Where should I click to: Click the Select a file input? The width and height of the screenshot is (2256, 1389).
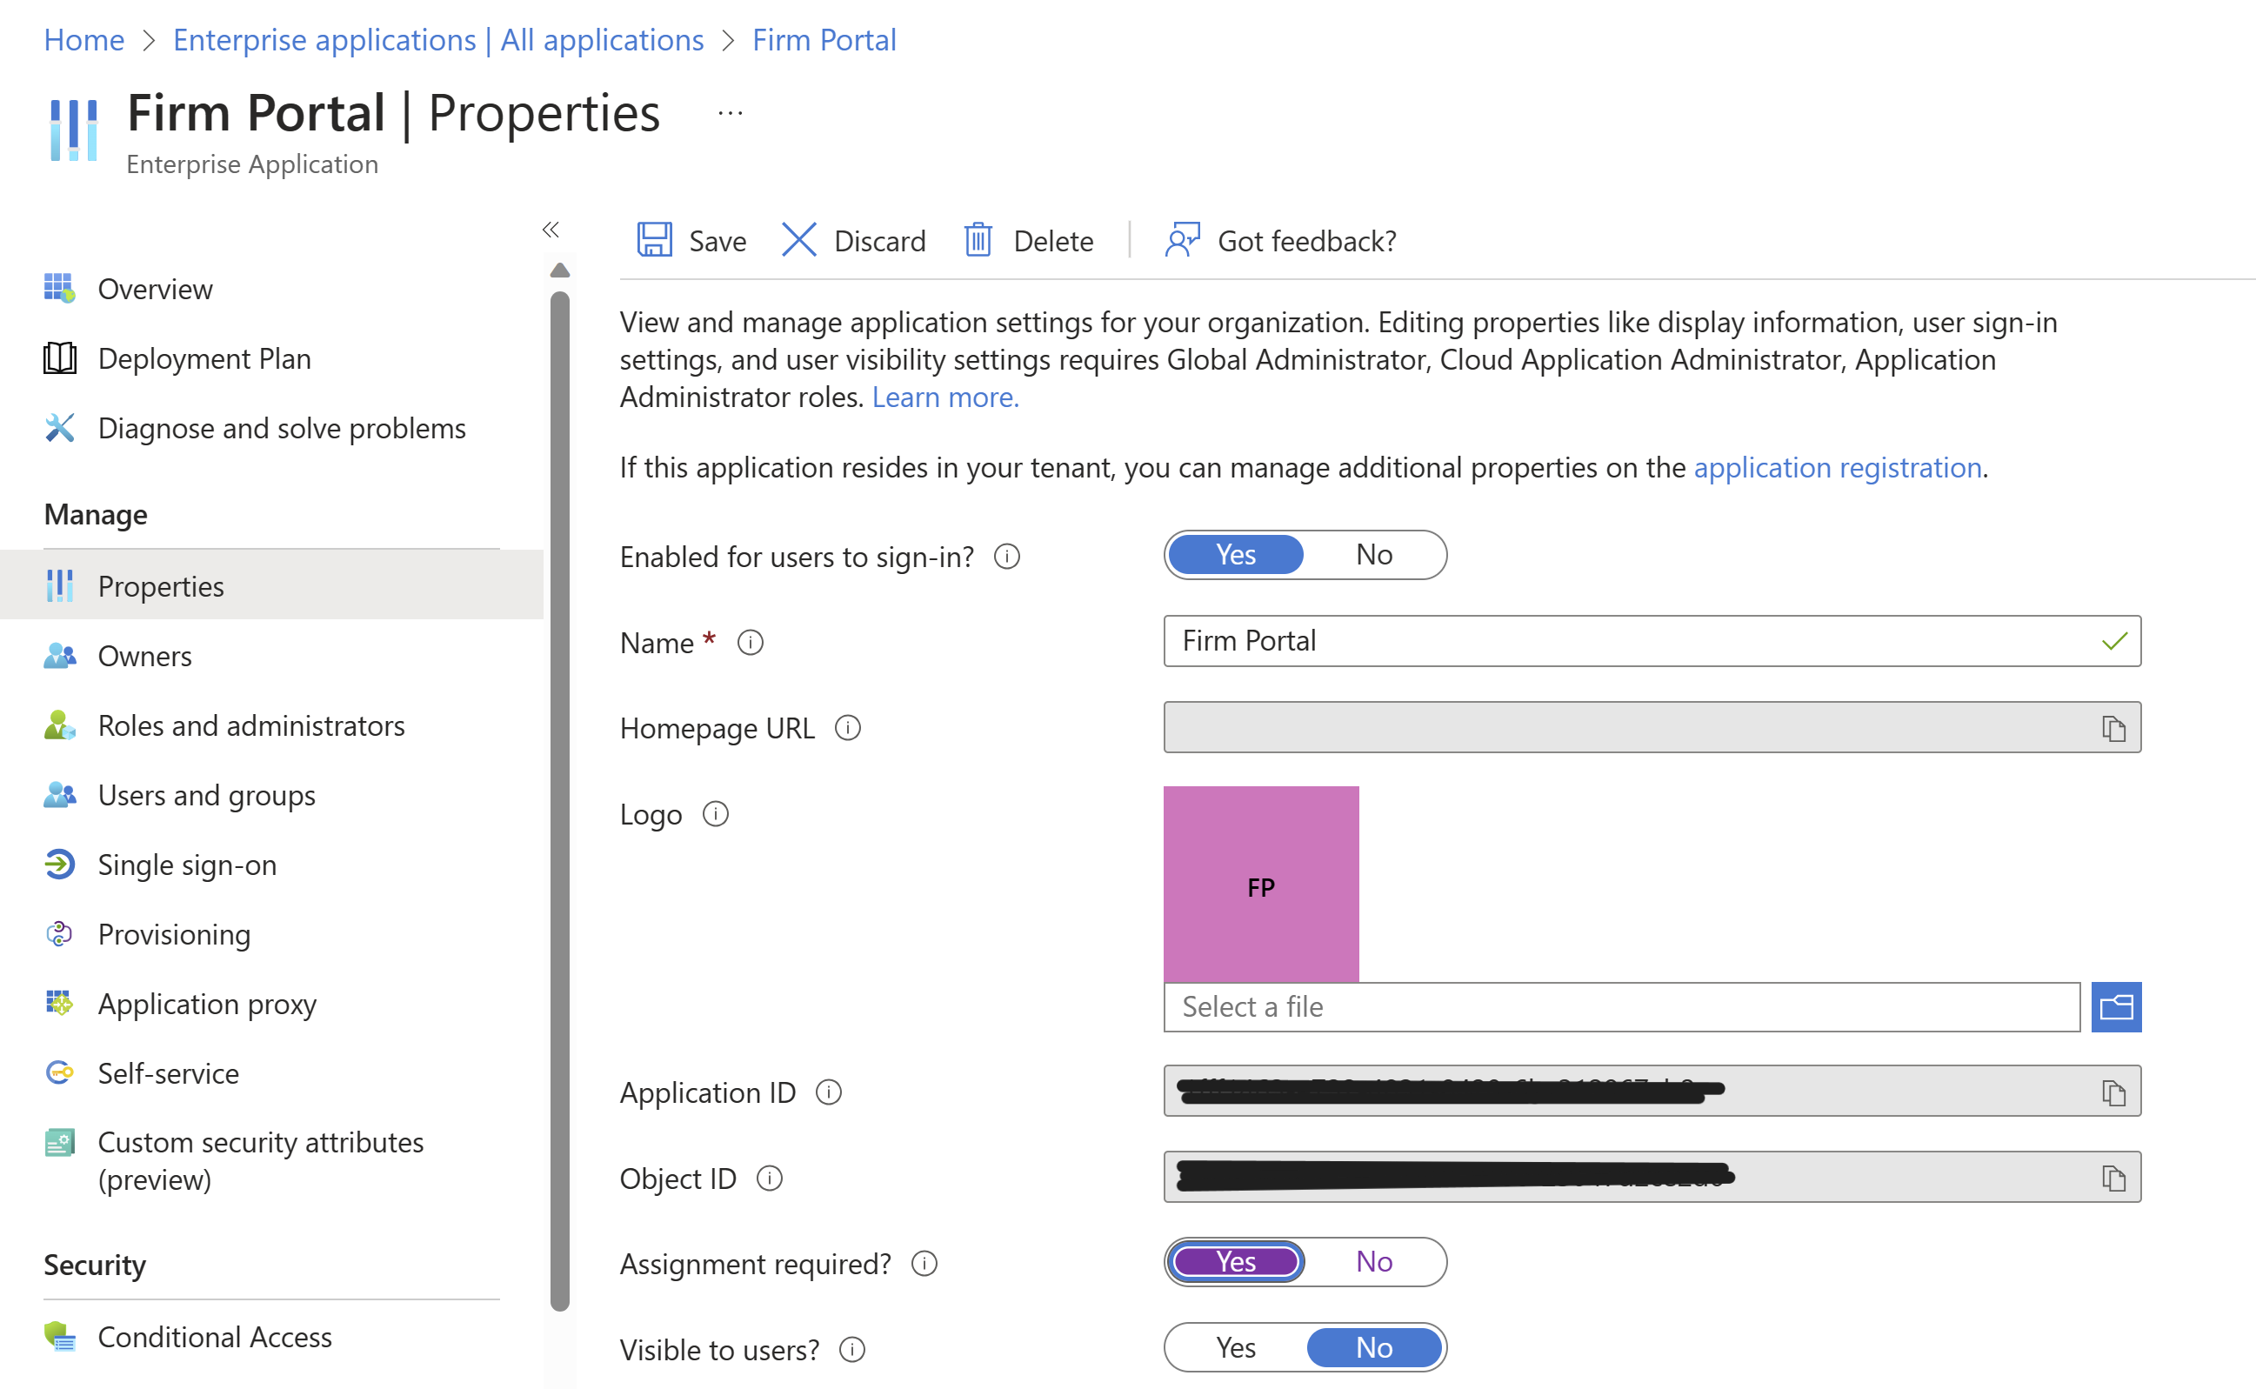[1621, 1008]
